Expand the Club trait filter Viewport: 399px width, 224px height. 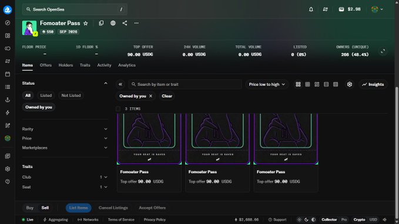click(65, 177)
